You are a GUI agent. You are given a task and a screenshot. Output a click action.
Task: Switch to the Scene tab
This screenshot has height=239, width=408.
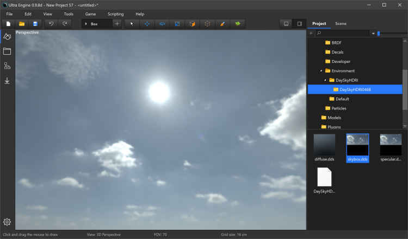pyautogui.click(x=341, y=24)
